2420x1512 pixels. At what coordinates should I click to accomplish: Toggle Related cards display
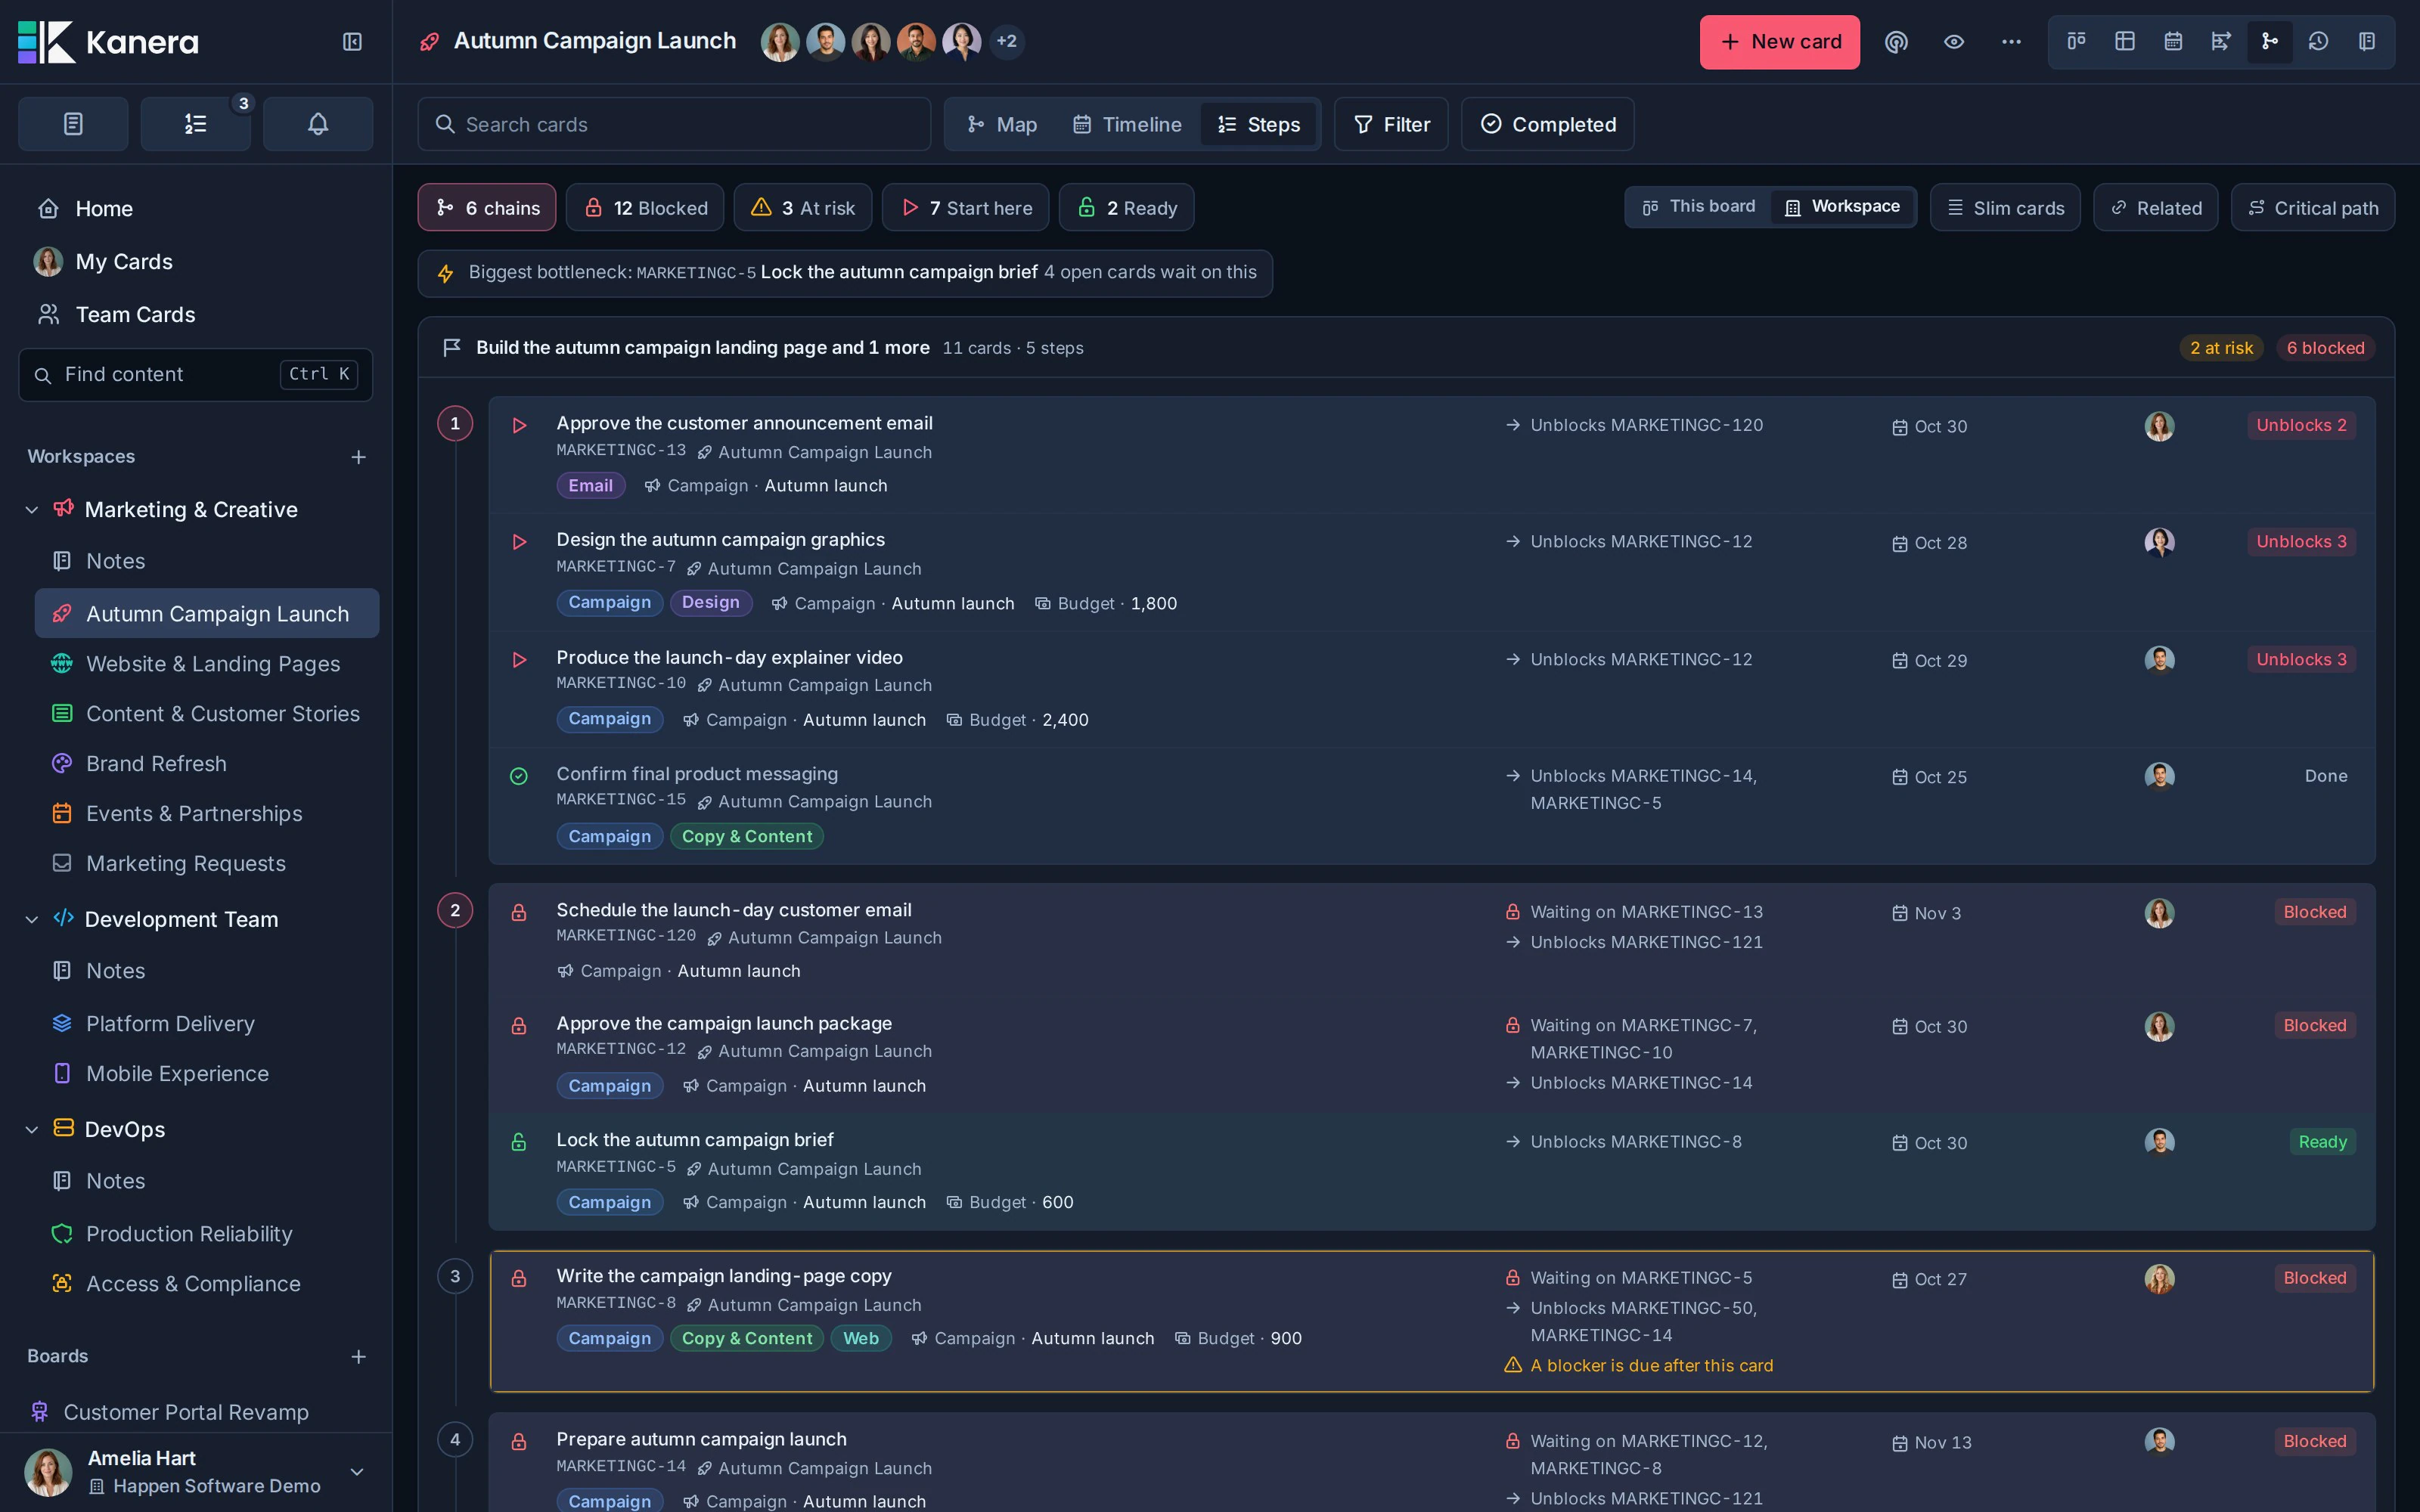click(2156, 208)
